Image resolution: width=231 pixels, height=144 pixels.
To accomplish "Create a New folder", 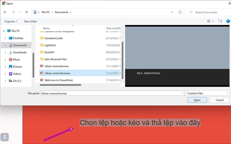I will point(31,21).
